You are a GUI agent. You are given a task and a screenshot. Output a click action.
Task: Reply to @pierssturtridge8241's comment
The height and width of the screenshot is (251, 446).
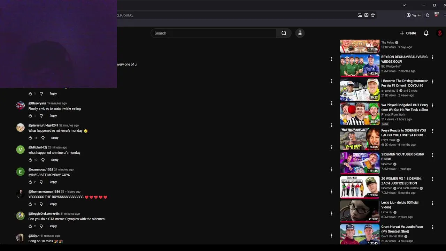point(55,138)
